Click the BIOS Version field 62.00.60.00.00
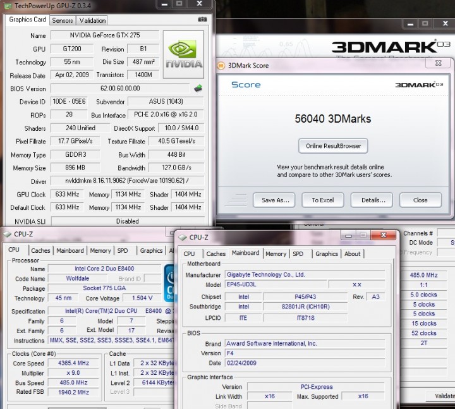 click(120, 89)
